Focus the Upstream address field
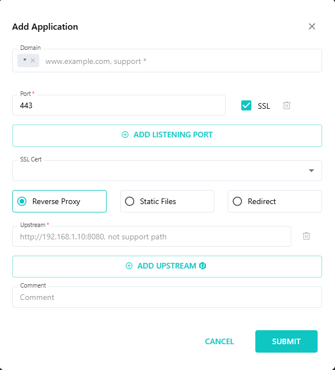This screenshot has height=370, width=335. (152, 237)
